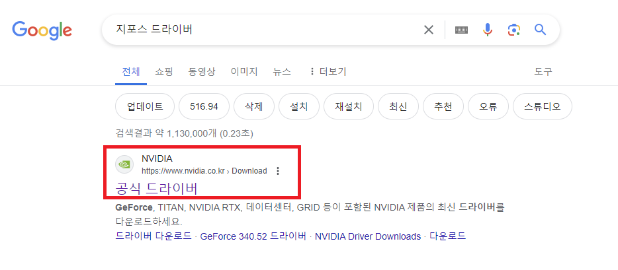Click the GeForce, TITAN result description text
Viewport: 618px width, 270px height.
310,213
